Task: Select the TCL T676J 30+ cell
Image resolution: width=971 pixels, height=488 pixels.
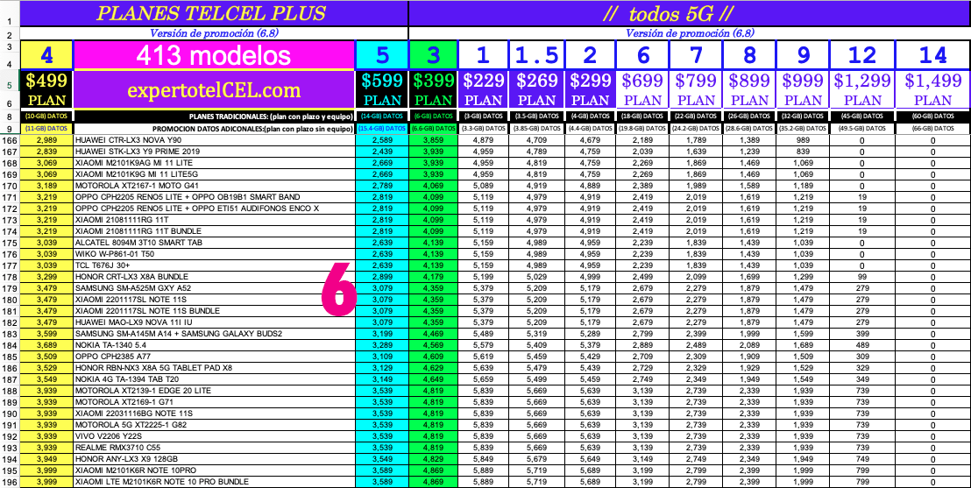Action: [x=214, y=265]
